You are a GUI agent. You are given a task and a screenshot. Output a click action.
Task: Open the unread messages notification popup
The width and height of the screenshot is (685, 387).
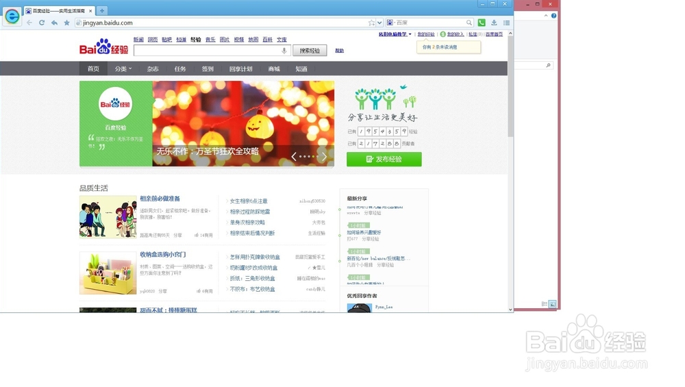tap(449, 47)
